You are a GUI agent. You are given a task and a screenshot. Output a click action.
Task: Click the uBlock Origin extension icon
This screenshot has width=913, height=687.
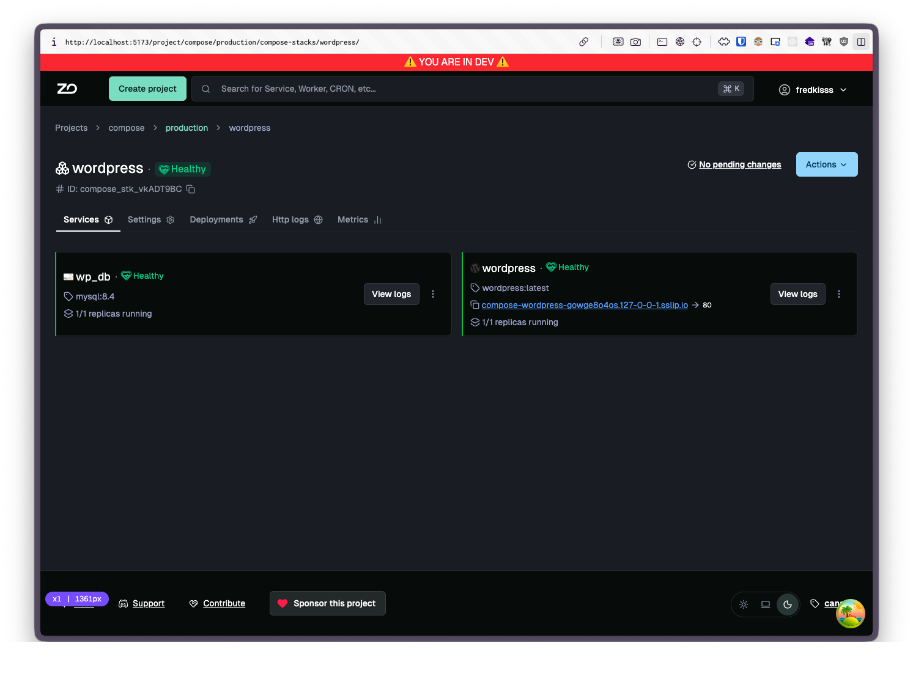coord(844,42)
